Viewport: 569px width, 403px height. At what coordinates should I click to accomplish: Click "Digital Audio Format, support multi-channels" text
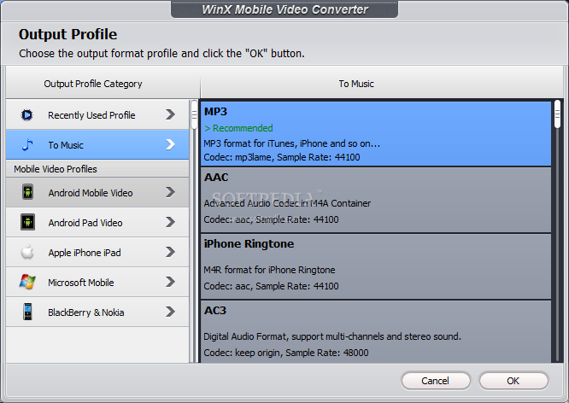332,336
